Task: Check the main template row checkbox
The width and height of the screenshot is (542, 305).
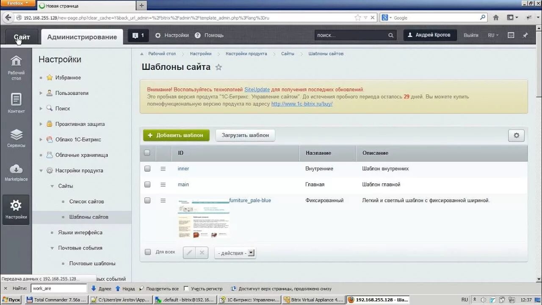Action: pyautogui.click(x=147, y=184)
